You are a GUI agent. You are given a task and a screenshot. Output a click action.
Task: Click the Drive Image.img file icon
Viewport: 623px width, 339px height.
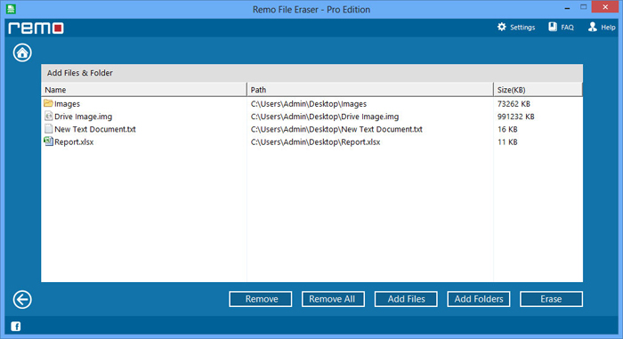coord(48,116)
